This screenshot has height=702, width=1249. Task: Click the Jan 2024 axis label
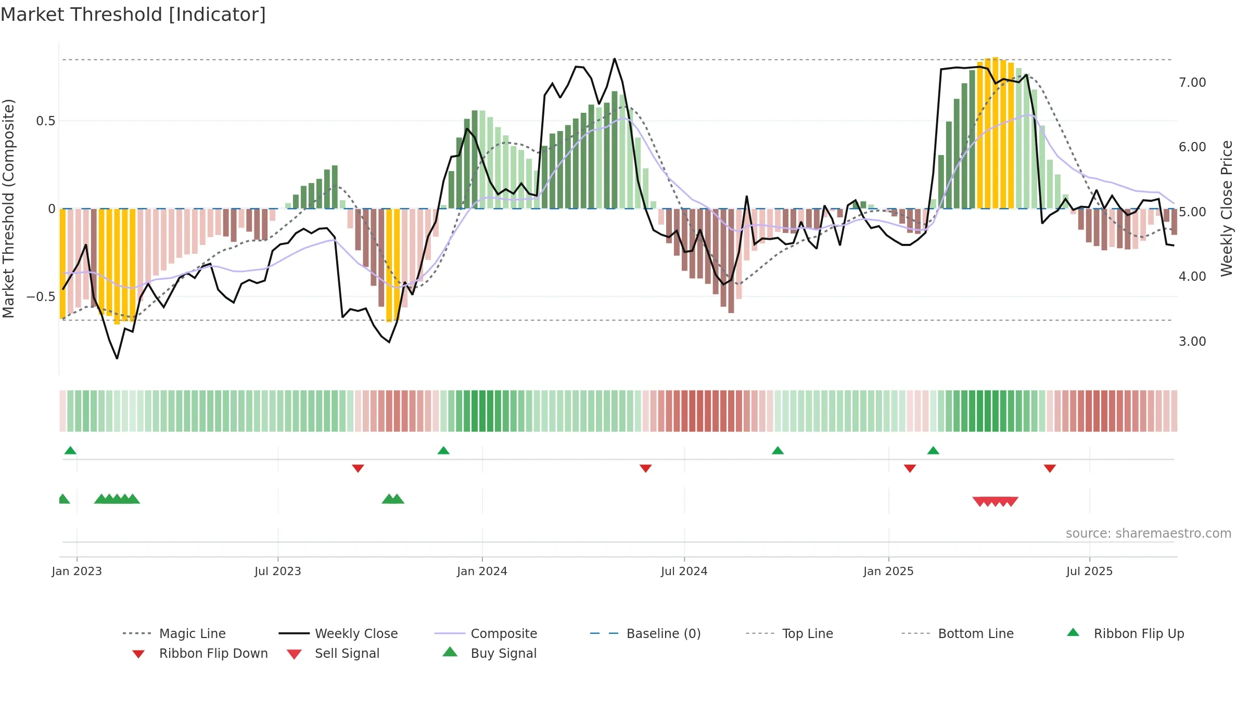click(482, 571)
